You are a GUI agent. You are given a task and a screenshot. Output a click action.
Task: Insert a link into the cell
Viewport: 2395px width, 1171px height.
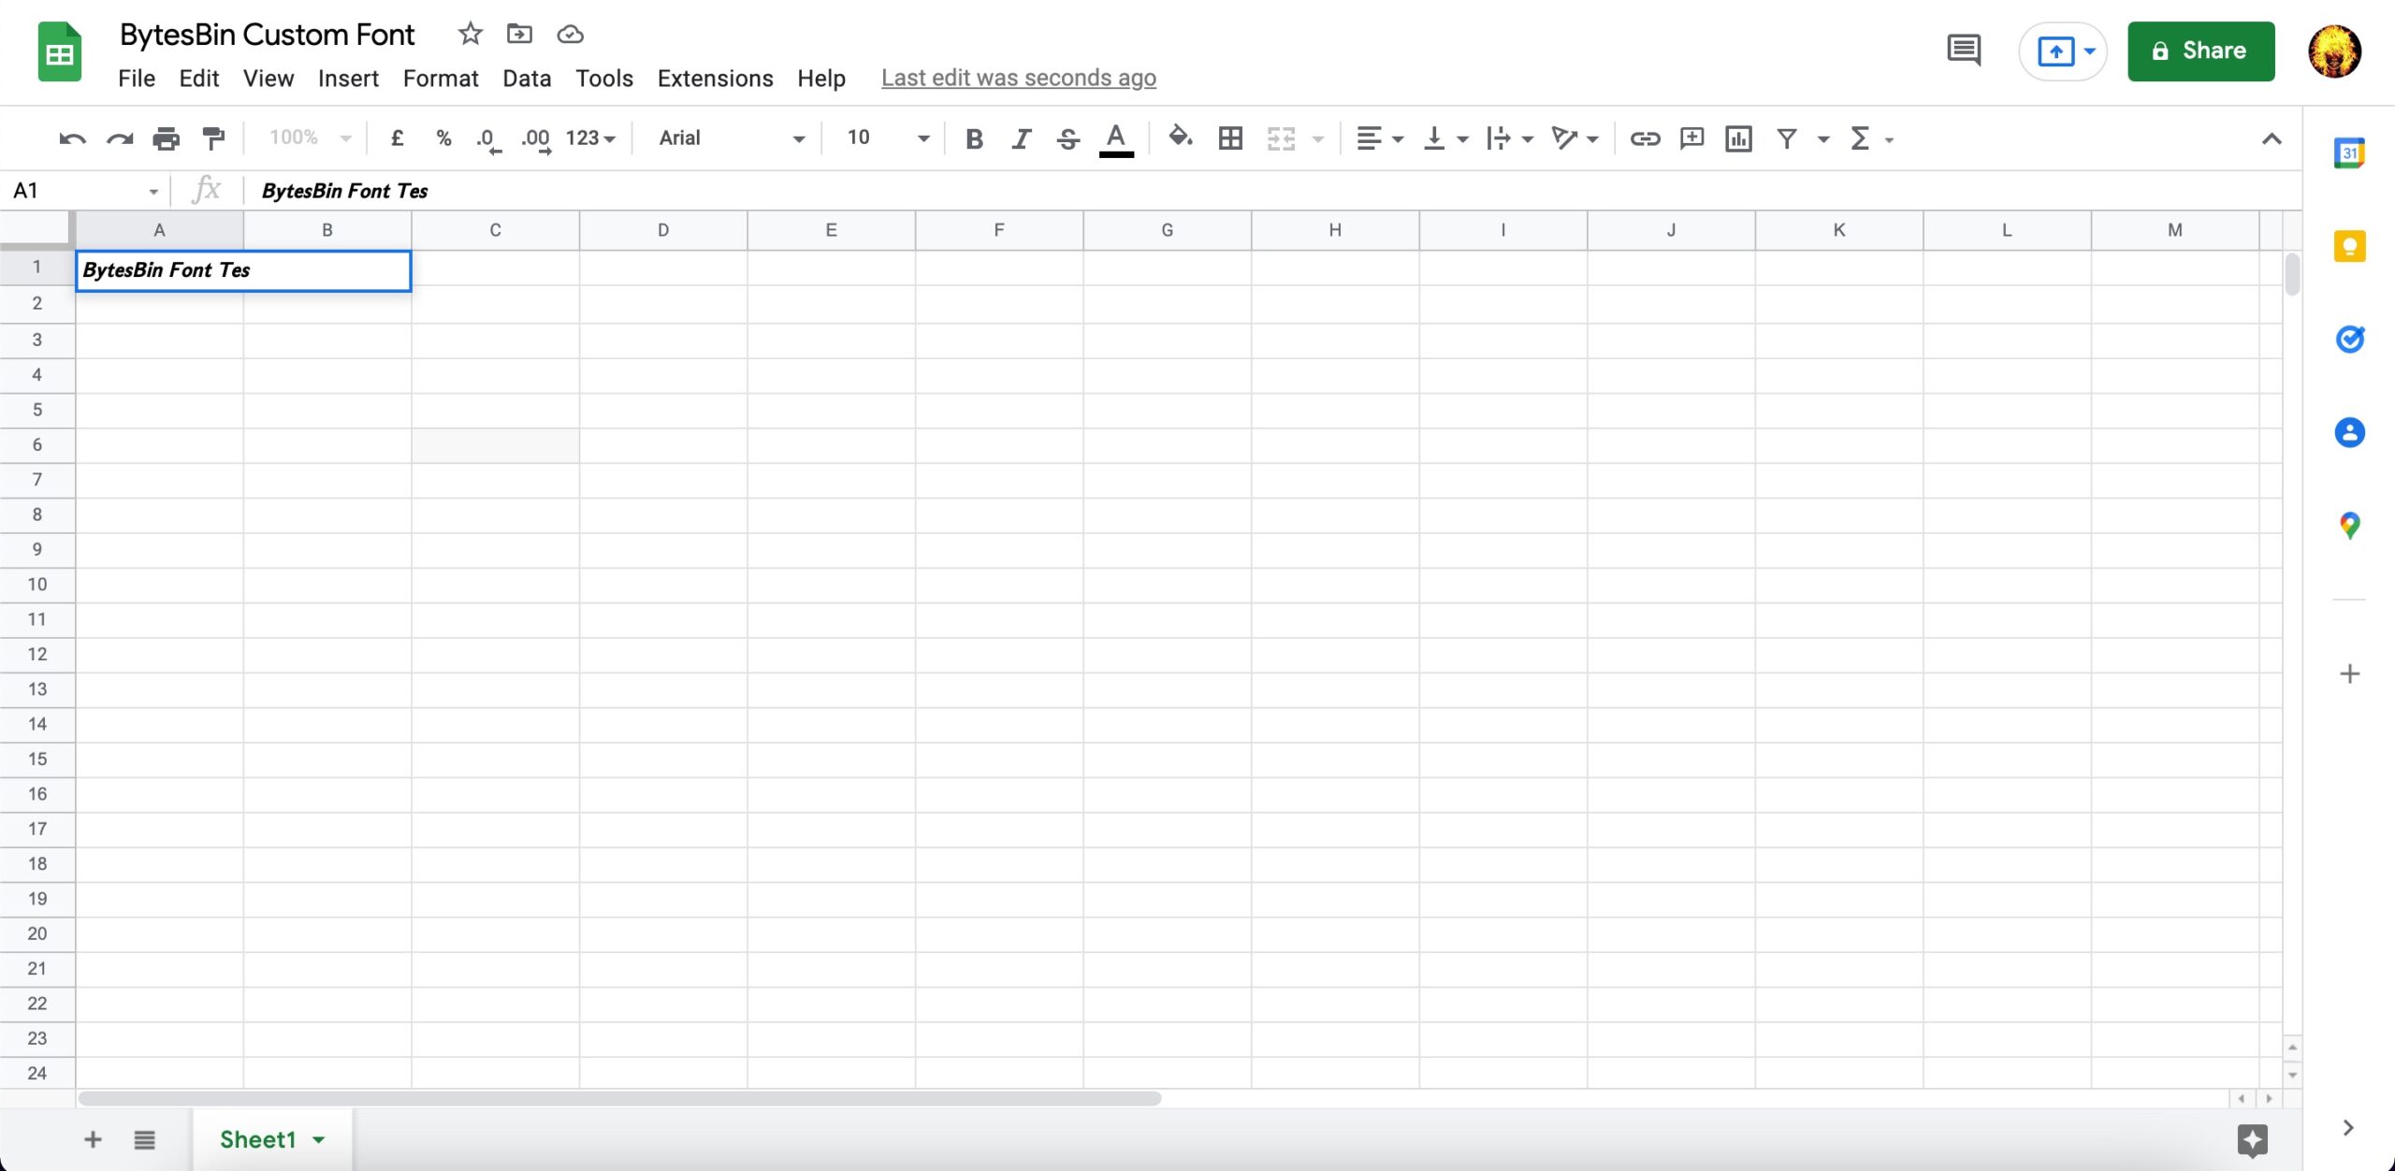(x=1644, y=138)
